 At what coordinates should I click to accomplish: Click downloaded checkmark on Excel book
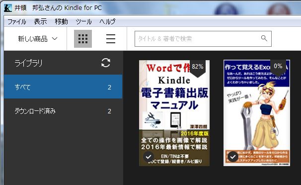[233, 157]
